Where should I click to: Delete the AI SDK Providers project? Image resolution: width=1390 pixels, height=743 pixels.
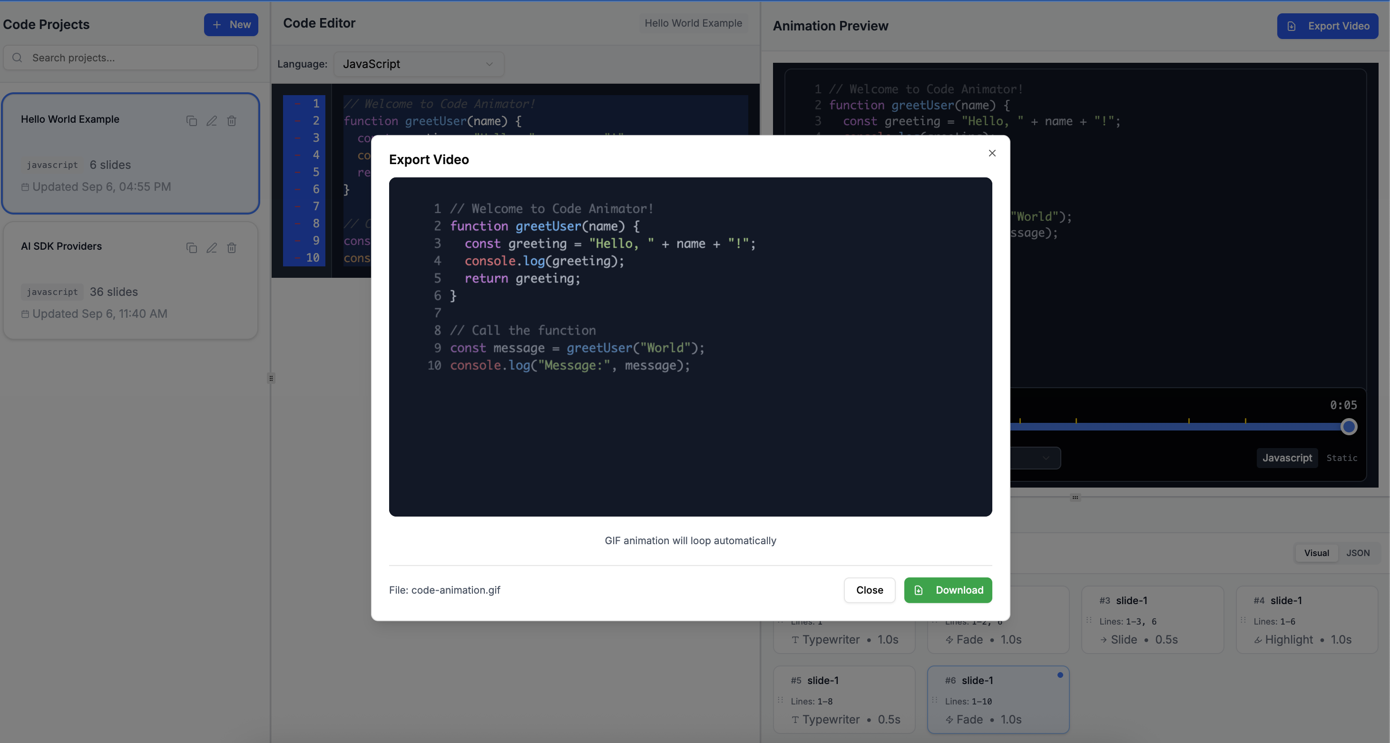pos(232,248)
